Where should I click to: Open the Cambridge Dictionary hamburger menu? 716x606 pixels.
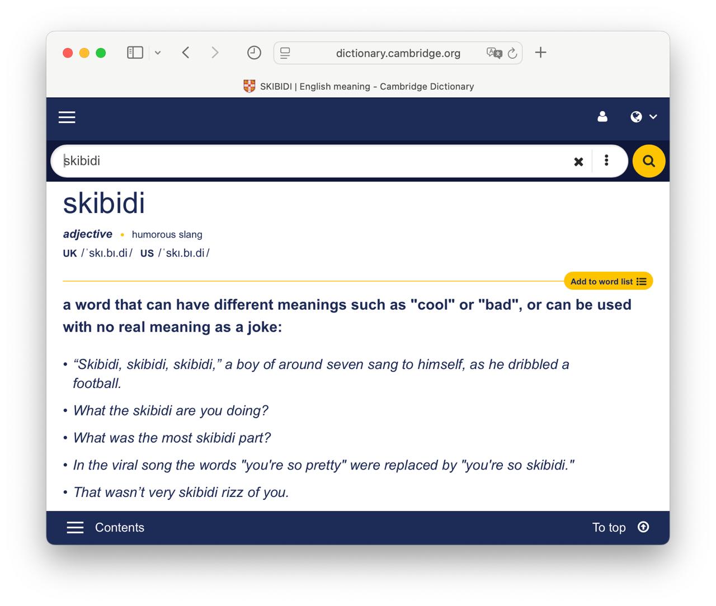(67, 117)
